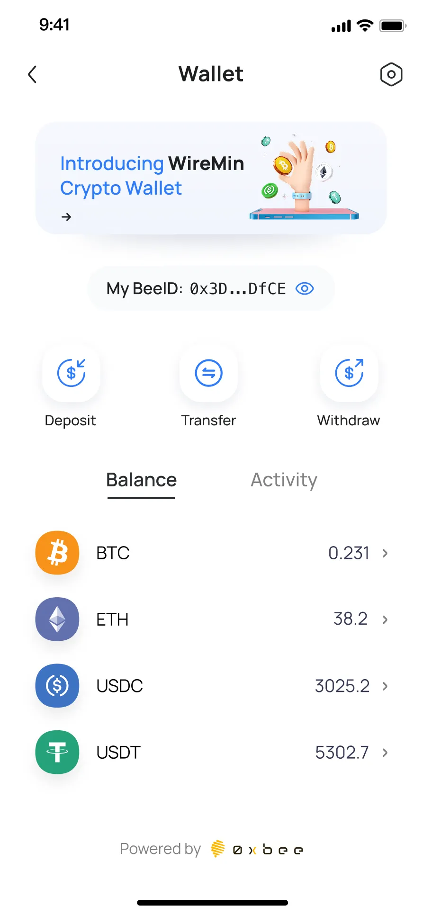Expand USDC balance details chevron
423x915 pixels.
pos(385,686)
